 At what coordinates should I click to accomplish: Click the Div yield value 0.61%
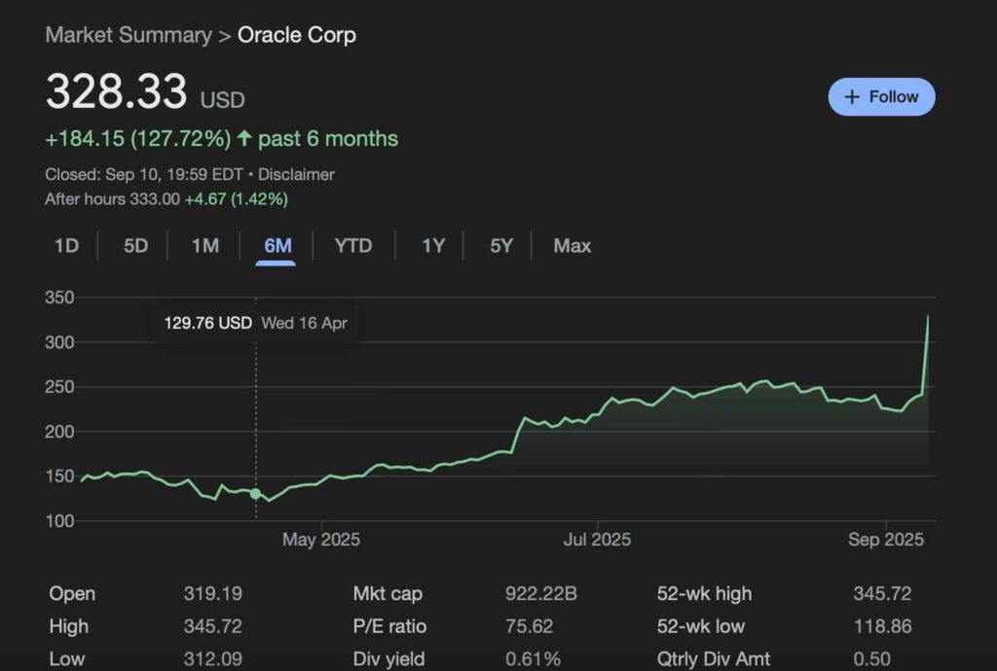click(533, 659)
